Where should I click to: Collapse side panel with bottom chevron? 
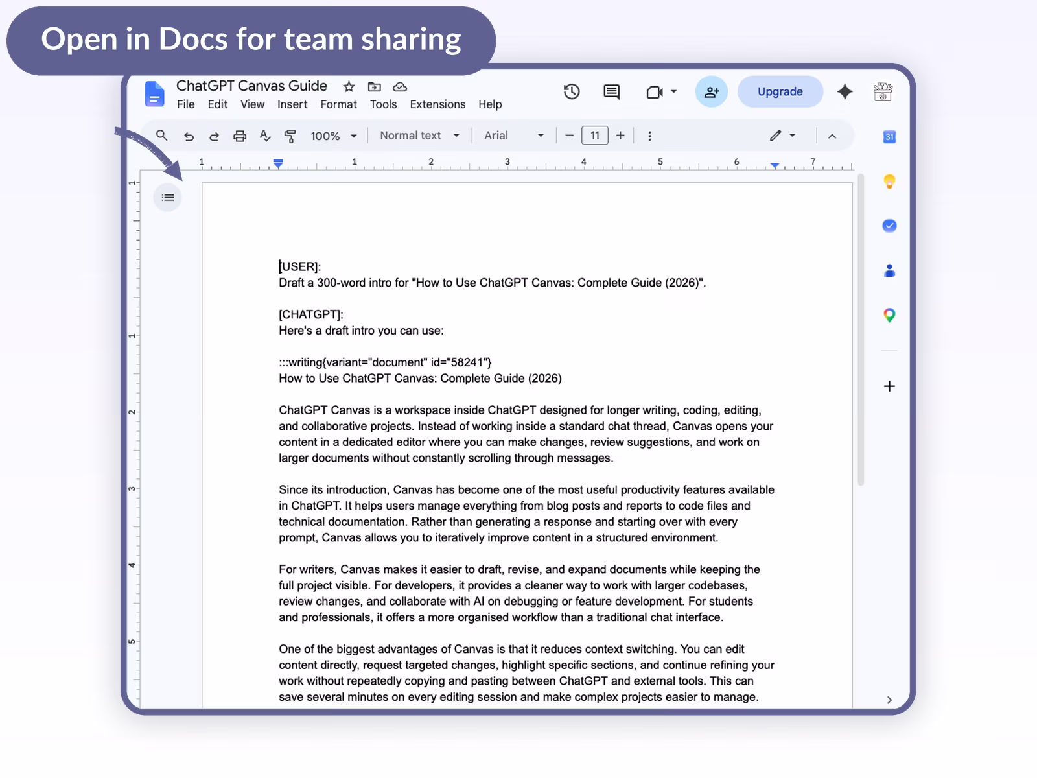(x=889, y=700)
